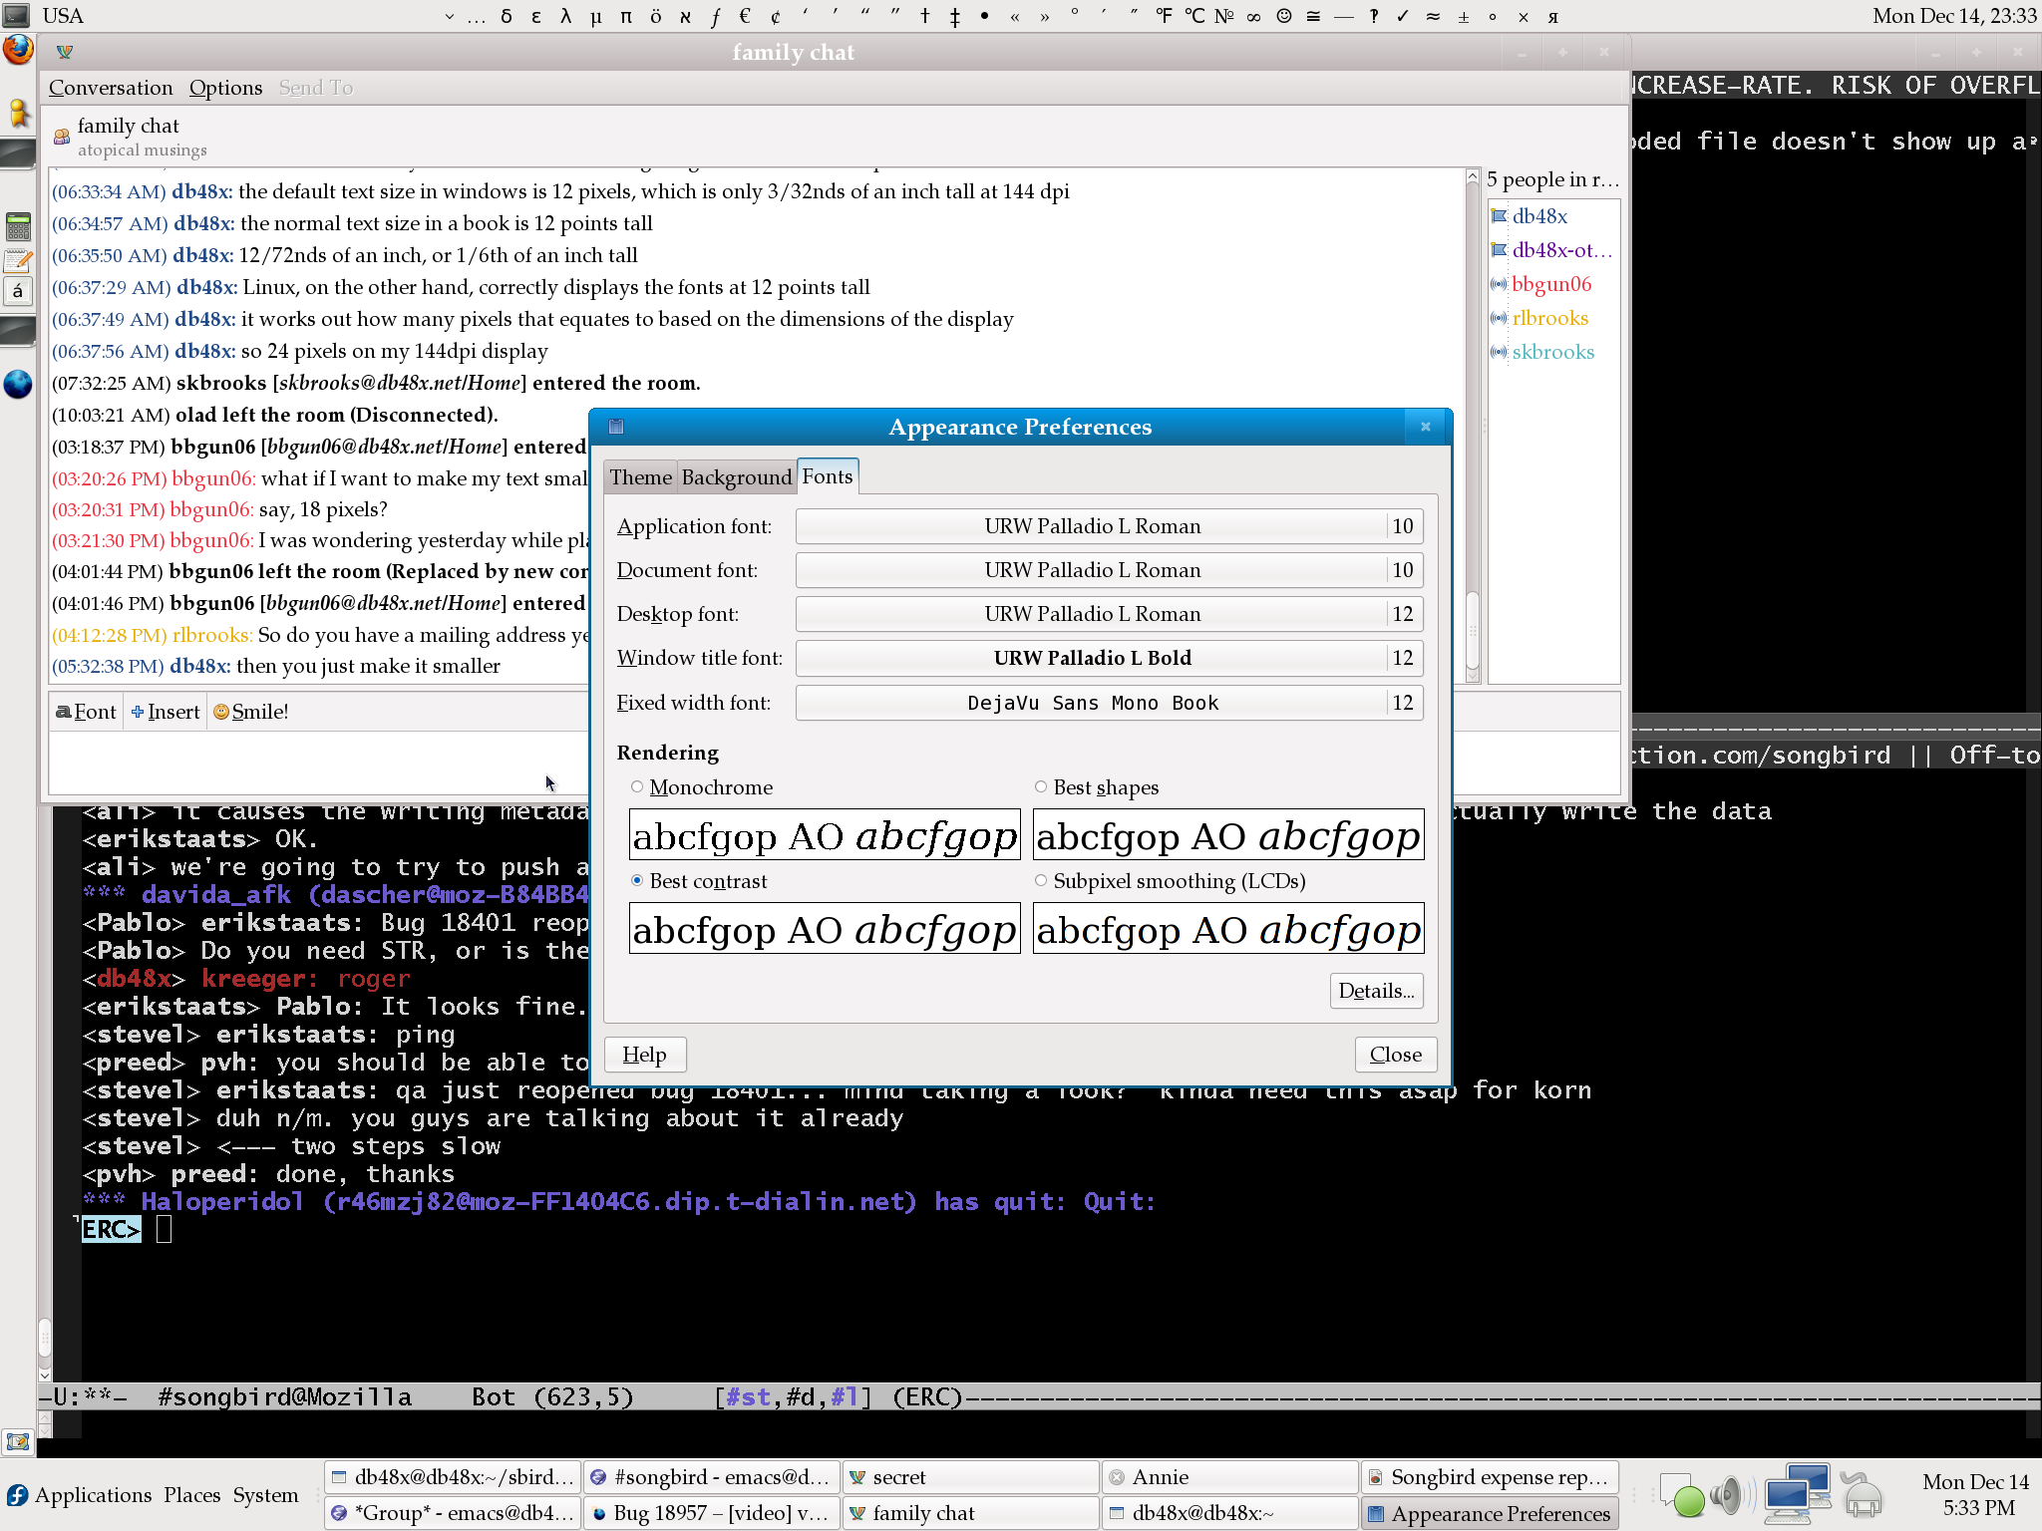Open the volume control speaker icon
The height and width of the screenshot is (1531, 2042).
coord(1733,1496)
